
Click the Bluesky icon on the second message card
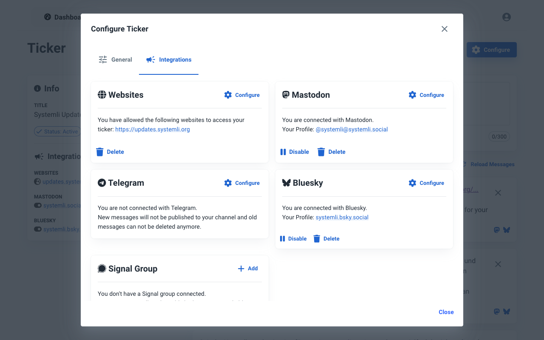click(x=506, y=312)
